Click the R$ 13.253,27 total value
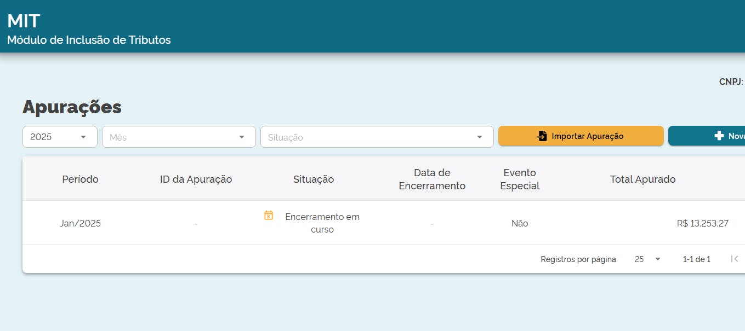 pyautogui.click(x=703, y=223)
